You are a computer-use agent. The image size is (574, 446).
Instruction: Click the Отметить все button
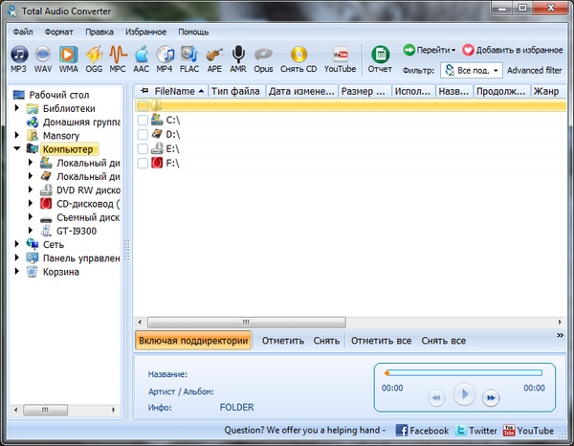tap(381, 341)
